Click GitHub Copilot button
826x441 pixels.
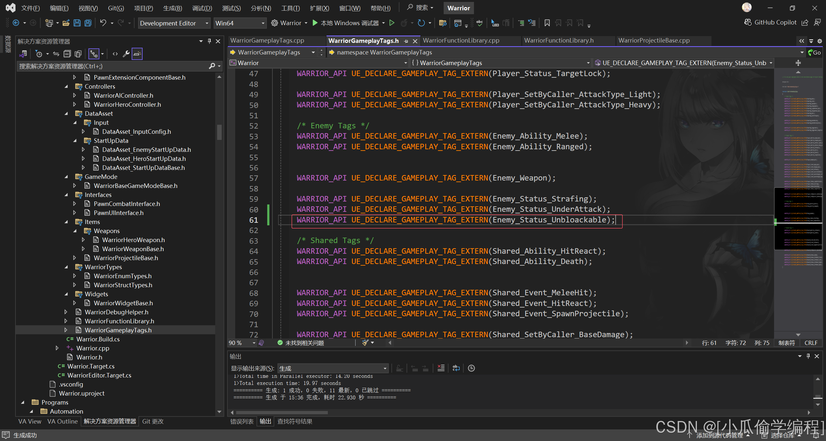pyautogui.click(x=770, y=22)
